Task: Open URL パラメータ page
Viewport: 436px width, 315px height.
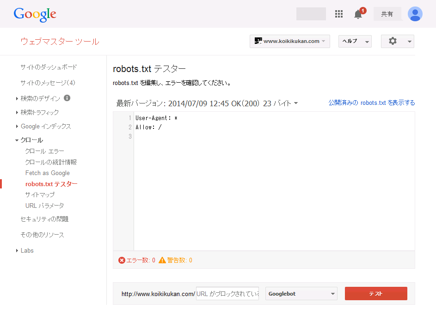Action: pyautogui.click(x=44, y=206)
